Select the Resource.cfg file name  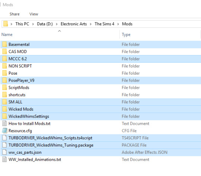tap(20, 131)
